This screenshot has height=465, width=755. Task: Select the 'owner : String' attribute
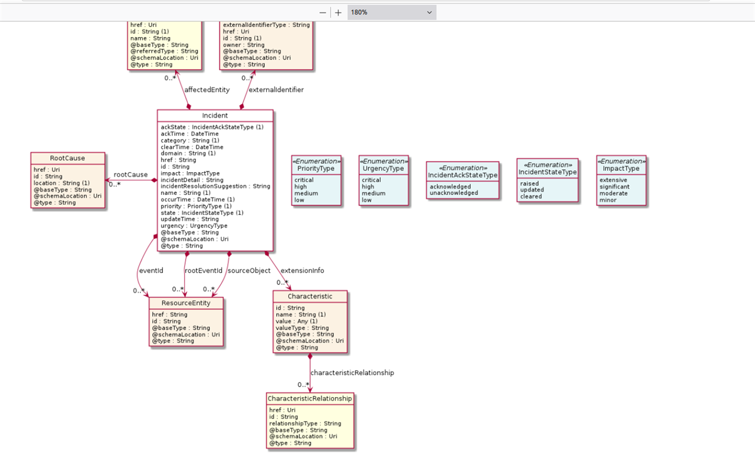click(244, 45)
